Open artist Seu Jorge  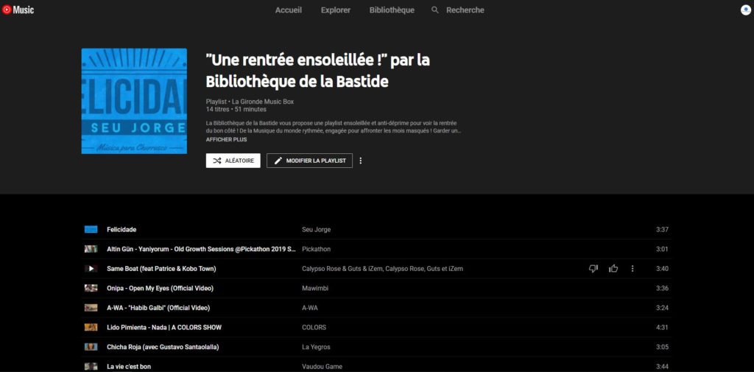click(x=316, y=230)
